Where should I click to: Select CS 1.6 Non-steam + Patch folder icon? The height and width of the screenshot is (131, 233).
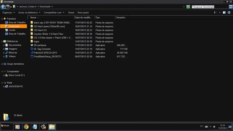tap(32, 37)
